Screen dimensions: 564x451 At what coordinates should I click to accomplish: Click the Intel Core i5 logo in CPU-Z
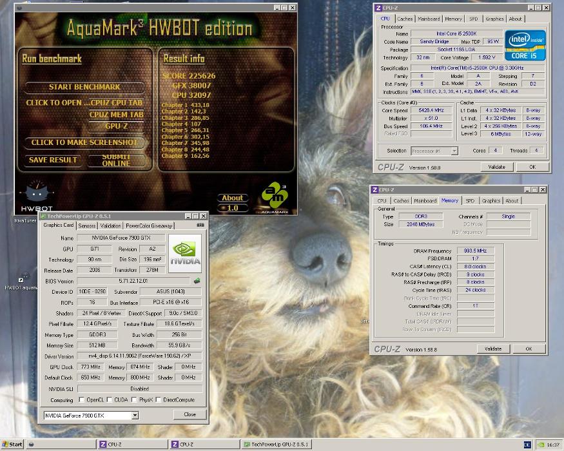tap(525, 45)
